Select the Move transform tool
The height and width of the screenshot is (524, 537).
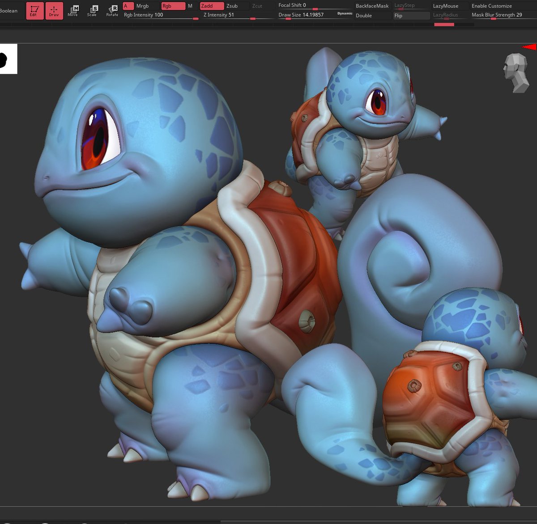(72, 11)
